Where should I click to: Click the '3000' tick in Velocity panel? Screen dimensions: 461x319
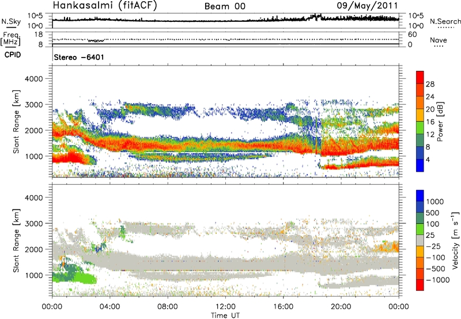pyautogui.click(x=33, y=223)
